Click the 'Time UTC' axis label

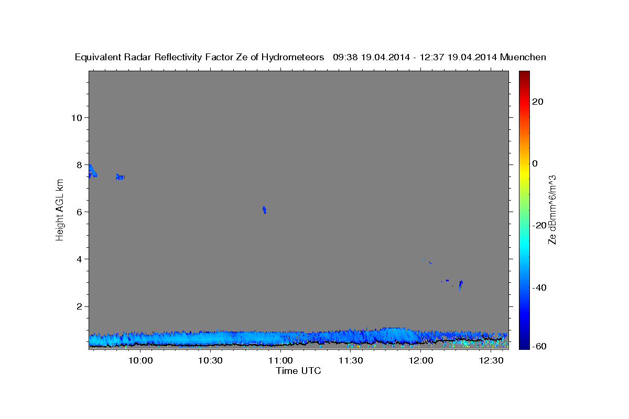[298, 371]
